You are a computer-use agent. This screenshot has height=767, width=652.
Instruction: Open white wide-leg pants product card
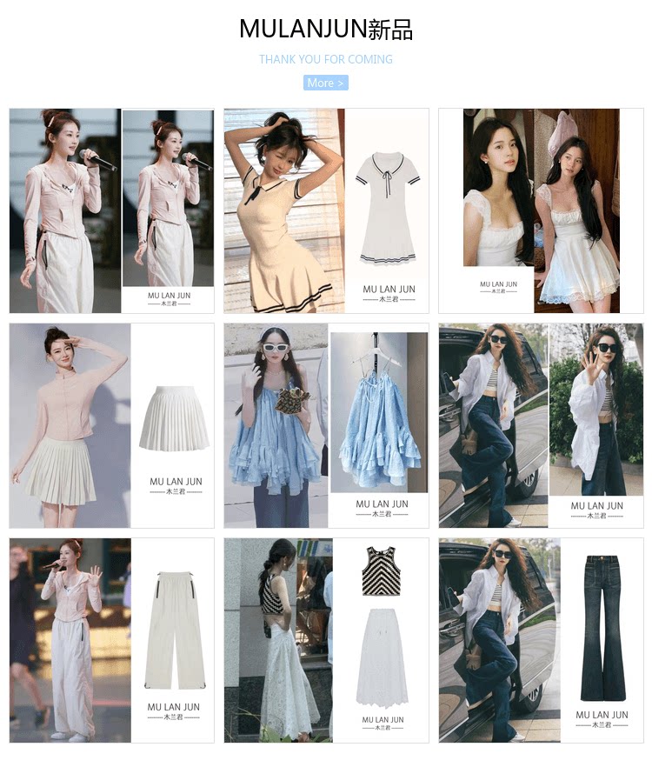(x=111, y=640)
